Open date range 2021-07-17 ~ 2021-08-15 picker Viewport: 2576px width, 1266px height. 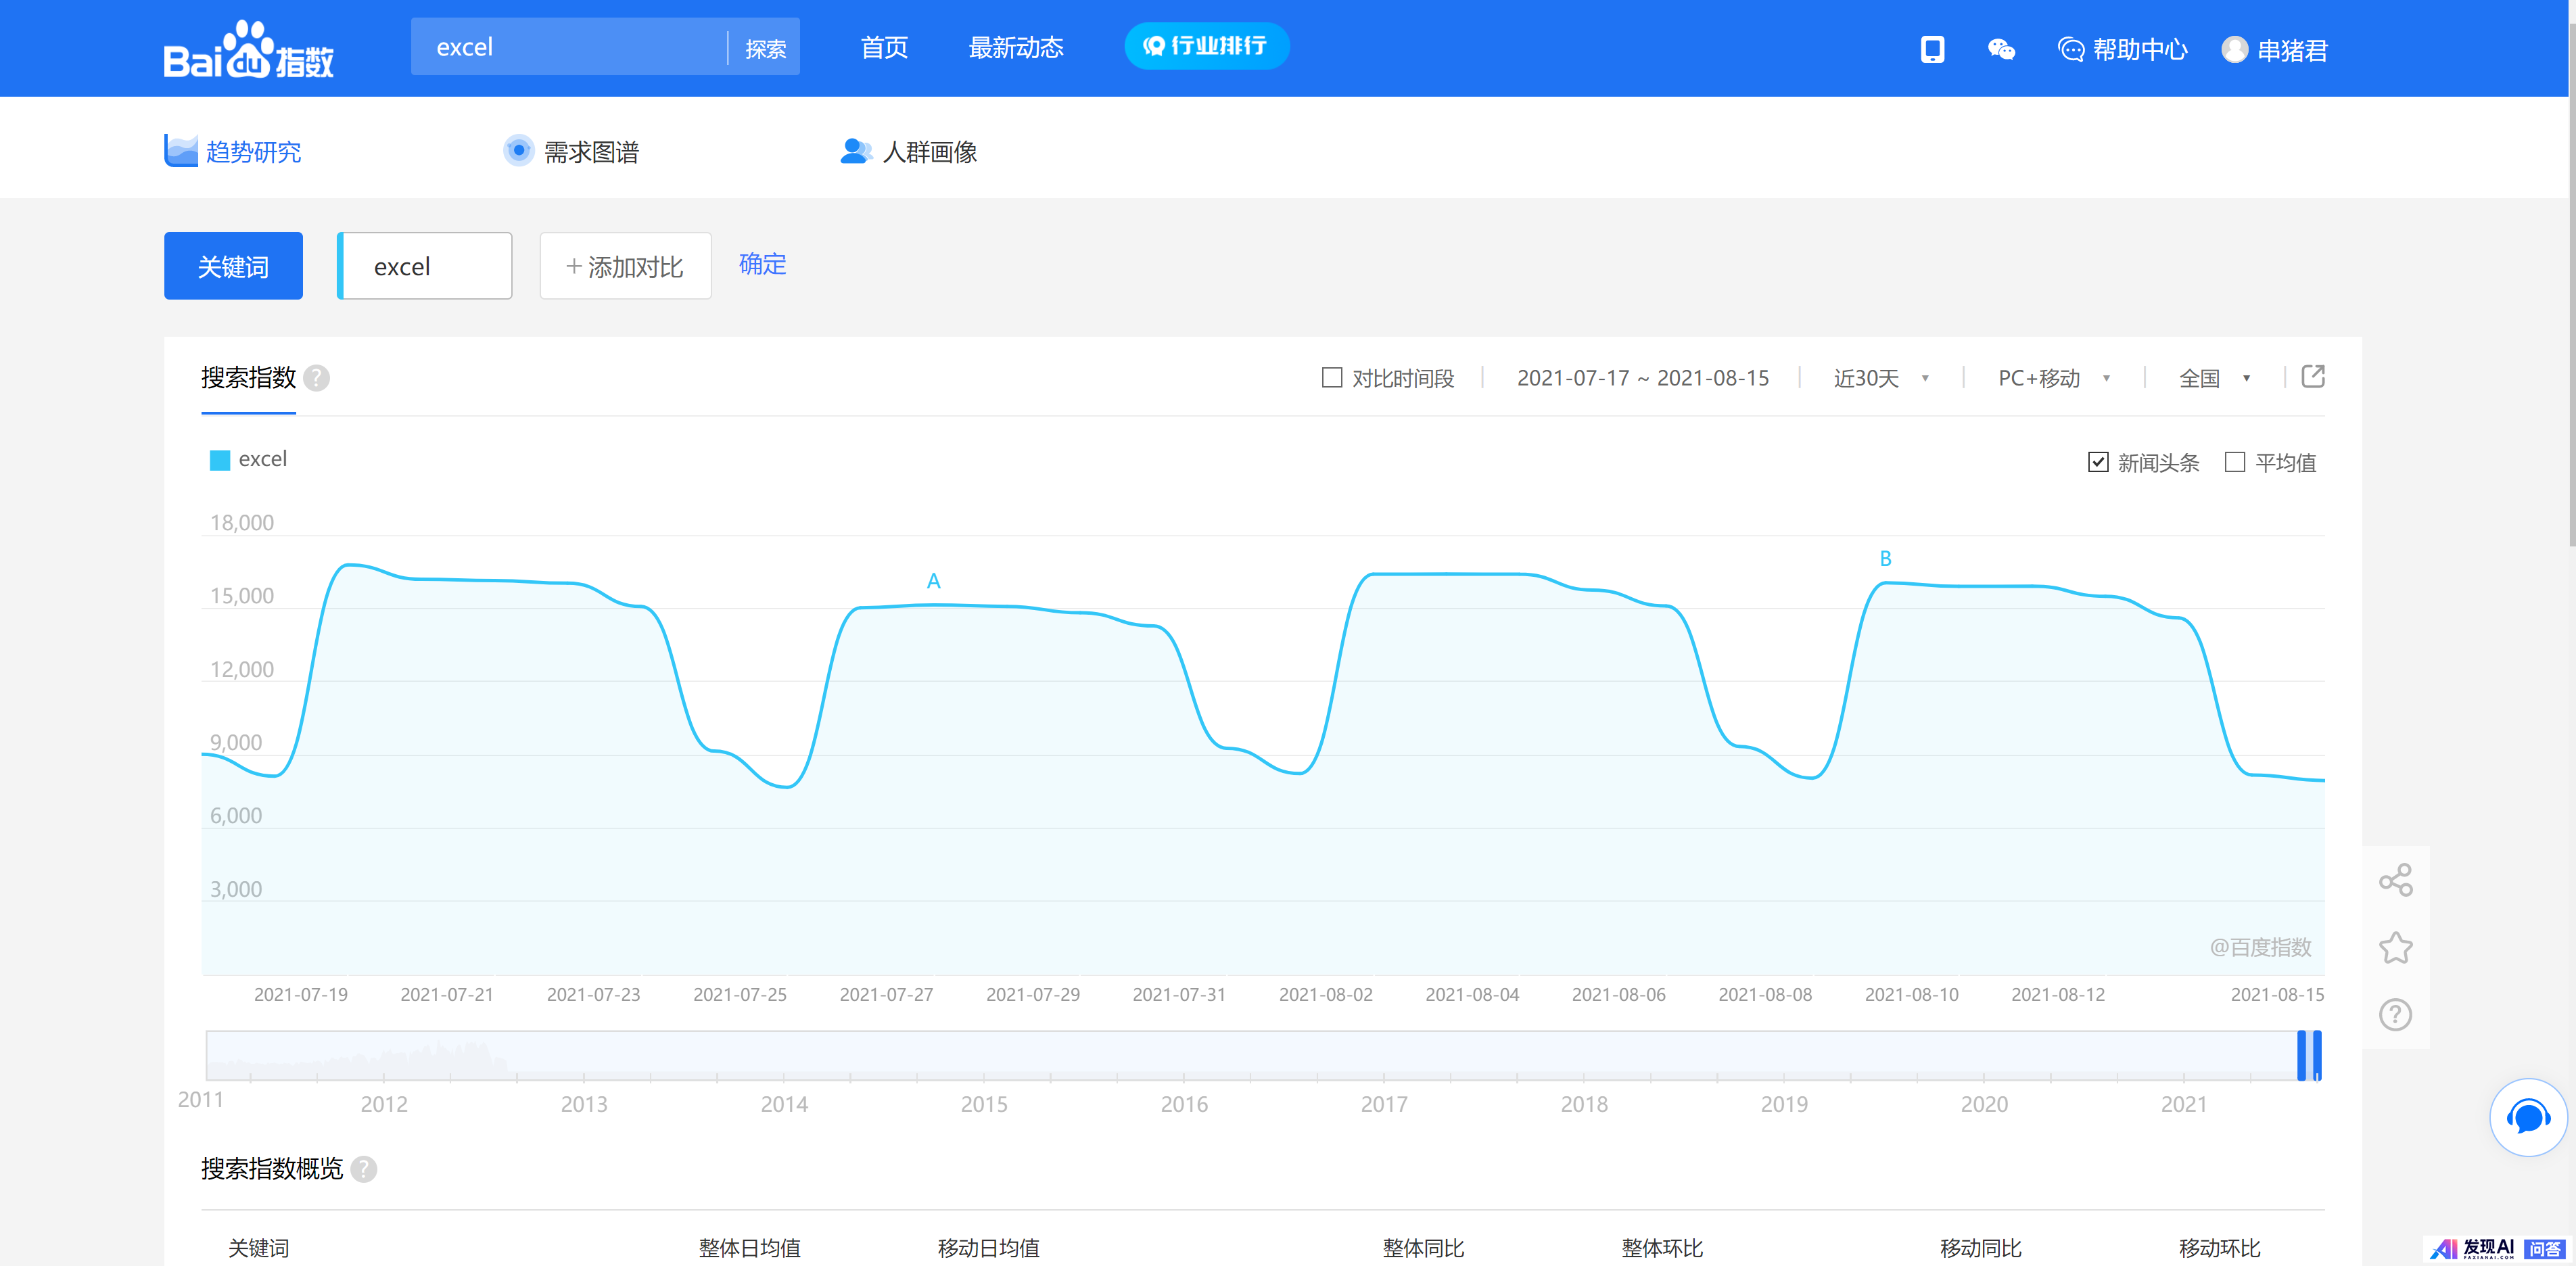1642,378
